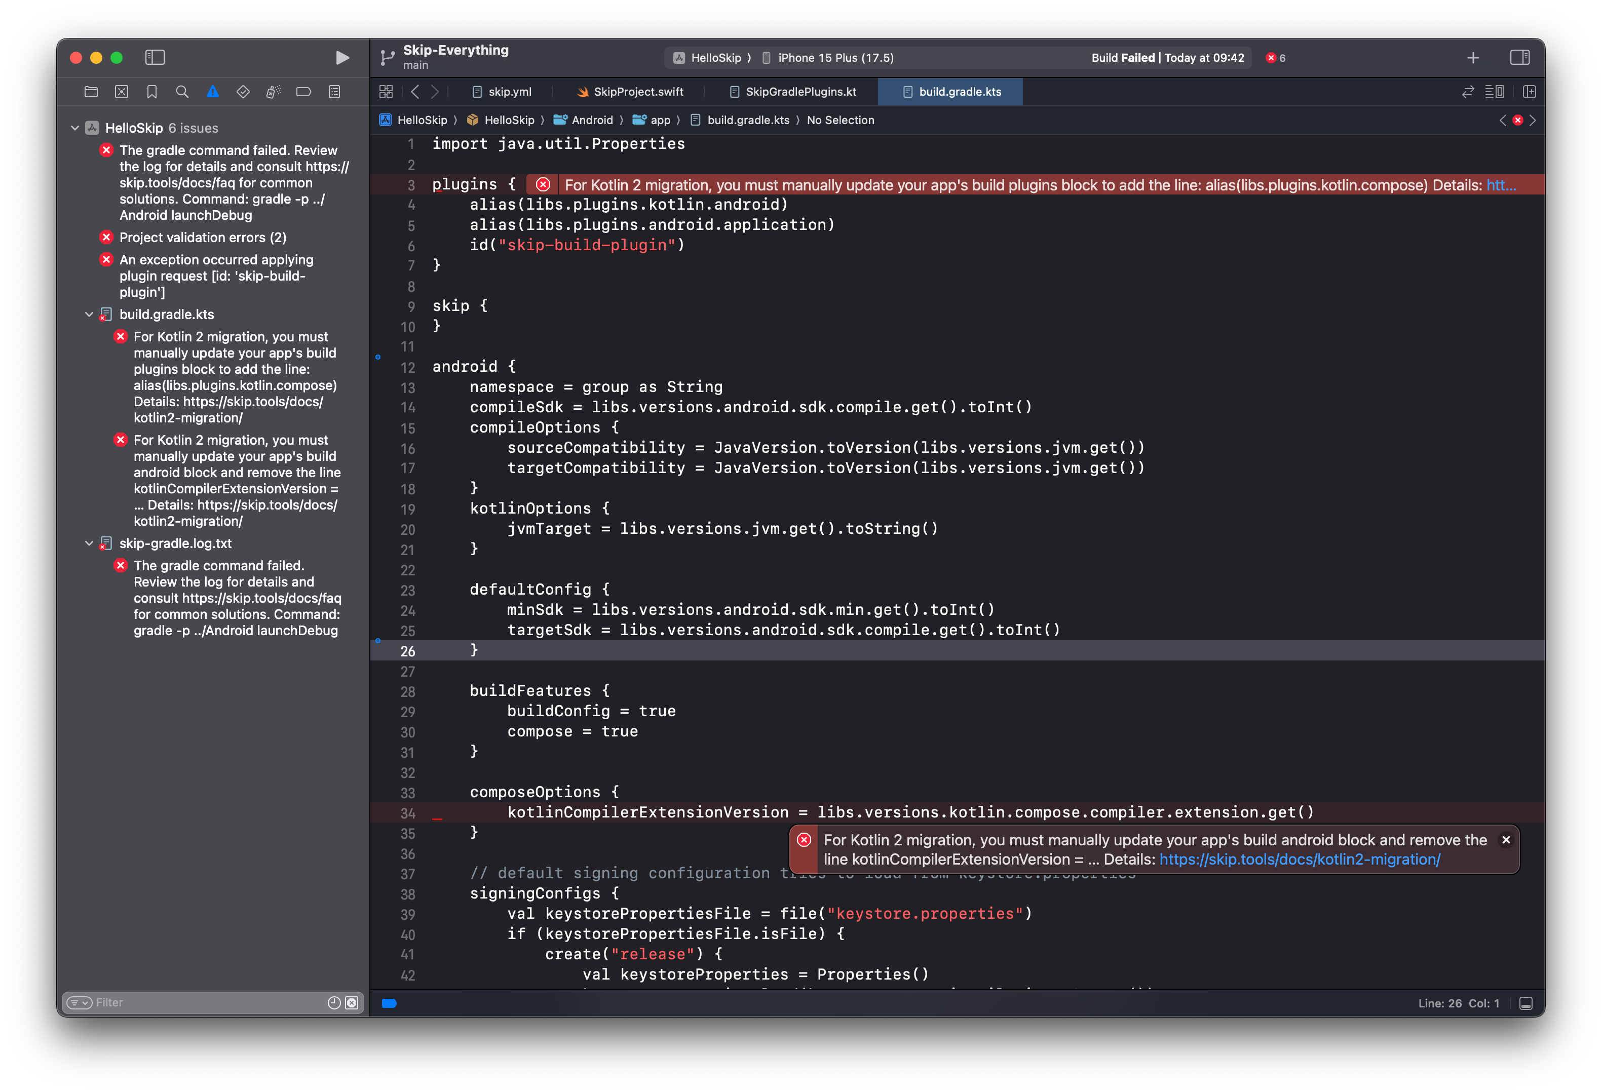Open the Project navigator
1602x1092 pixels.
90,91
